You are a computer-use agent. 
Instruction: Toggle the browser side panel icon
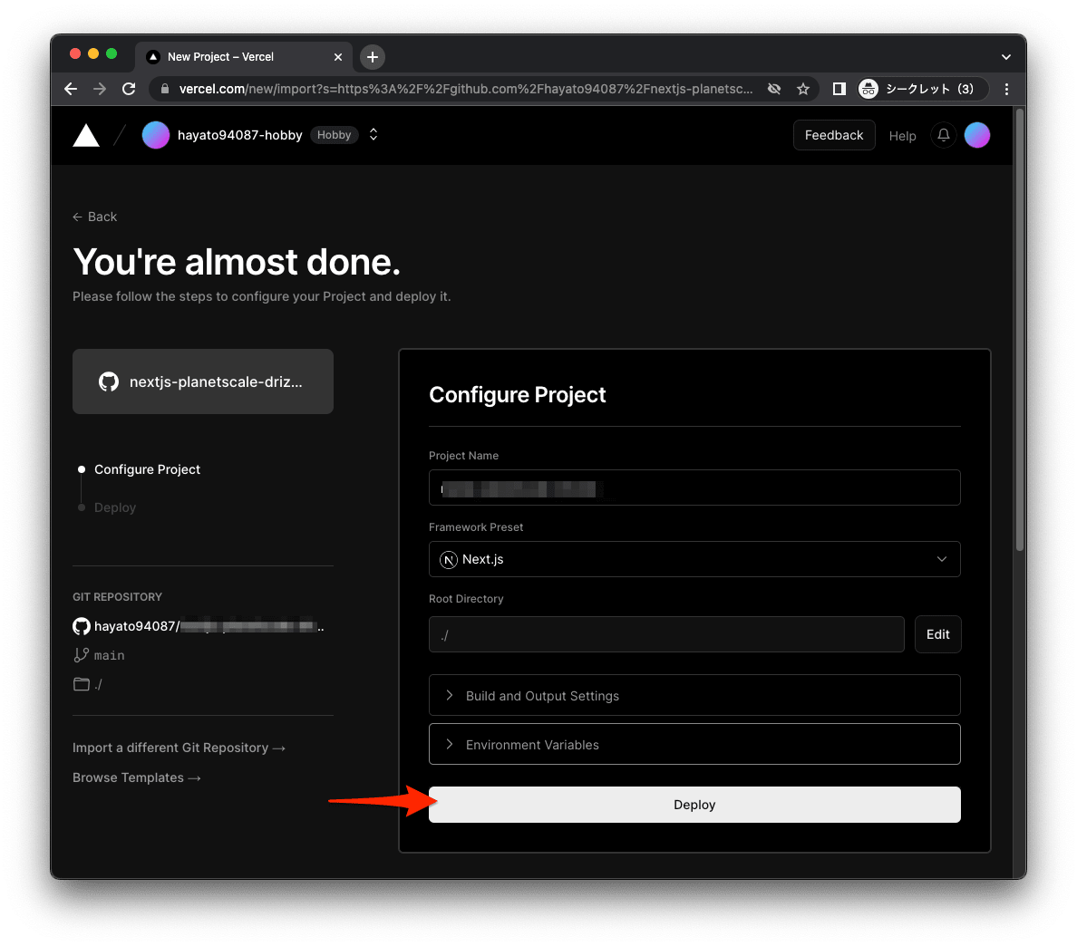click(839, 89)
